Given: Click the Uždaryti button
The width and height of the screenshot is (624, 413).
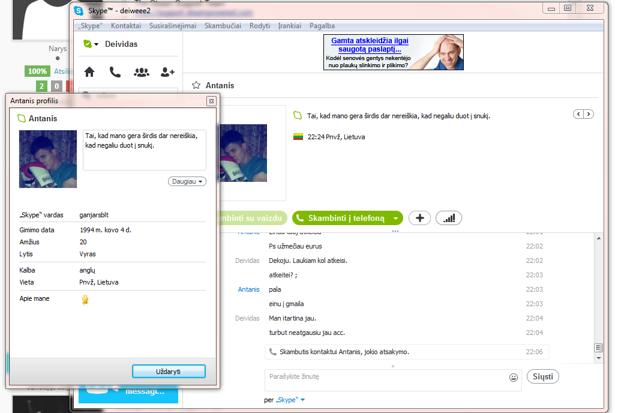Looking at the screenshot, I should click(x=169, y=371).
